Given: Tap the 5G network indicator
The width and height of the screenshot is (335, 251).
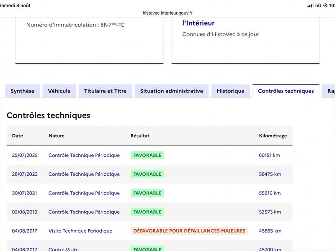Looking at the screenshot, I should [x=318, y=5].
